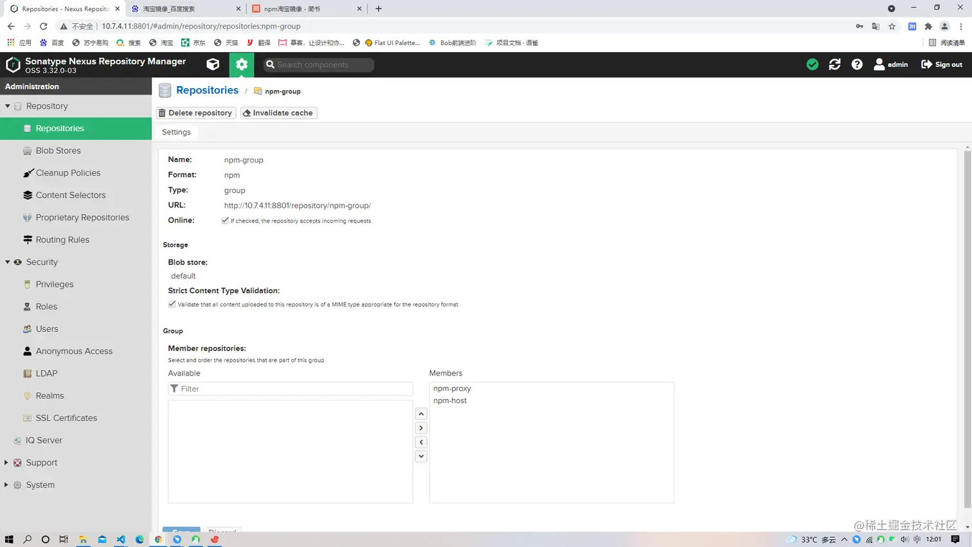Open browser Extensions puzzle icon

(928, 26)
